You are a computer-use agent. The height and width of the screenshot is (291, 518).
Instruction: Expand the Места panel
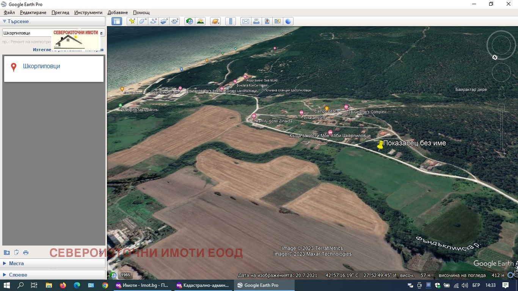click(16, 263)
